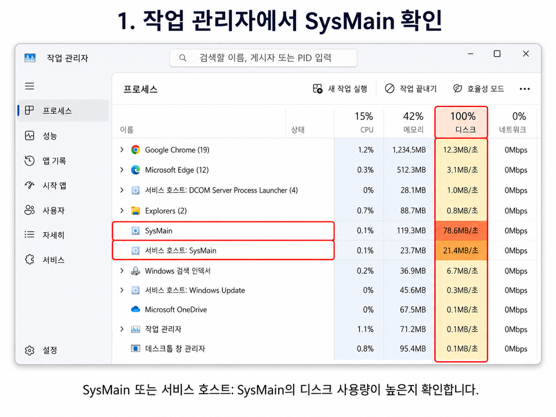The width and height of the screenshot is (556, 417).
Task: Expand the Explorers (2) group
Action: pyautogui.click(x=122, y=211)
